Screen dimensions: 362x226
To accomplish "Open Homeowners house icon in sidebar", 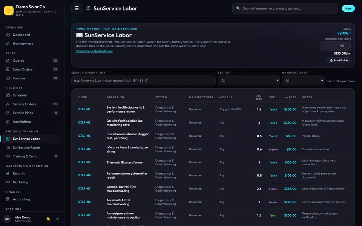I will tap(8, 44).
